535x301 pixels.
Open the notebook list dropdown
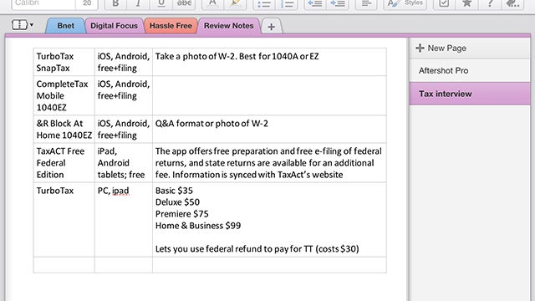pos(23,25)
